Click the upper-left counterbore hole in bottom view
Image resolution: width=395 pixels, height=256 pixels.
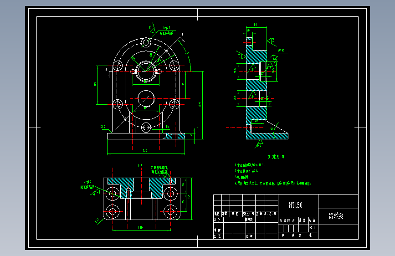(113, 194)
